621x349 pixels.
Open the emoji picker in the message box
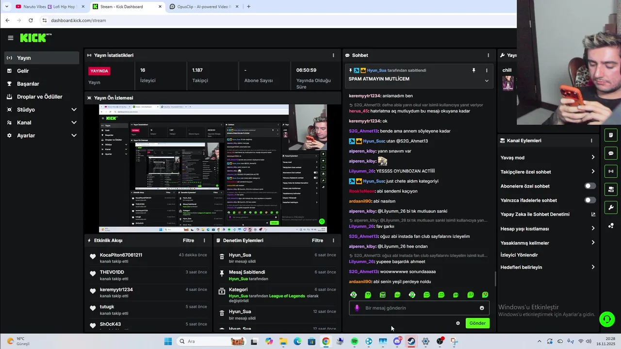pos(482,308)
